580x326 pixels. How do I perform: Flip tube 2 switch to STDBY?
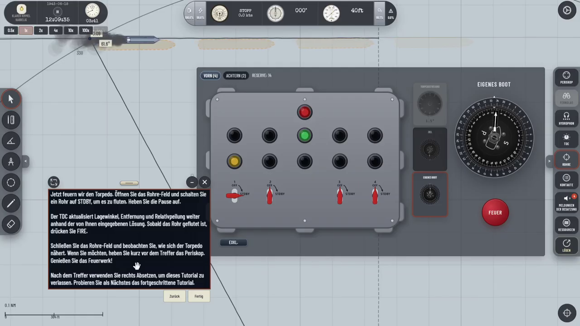270,195
